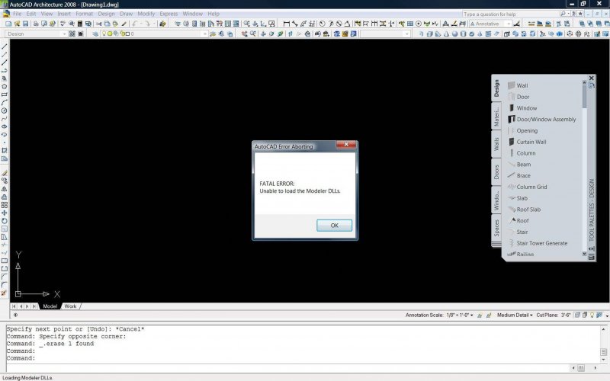Switch to the Model layout tab
610x381 pixels.
(50, 306)
